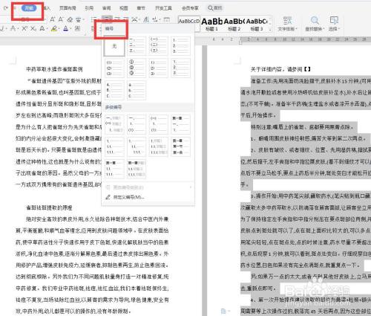Open the highlight color dropdown arrow

point(59,29)
